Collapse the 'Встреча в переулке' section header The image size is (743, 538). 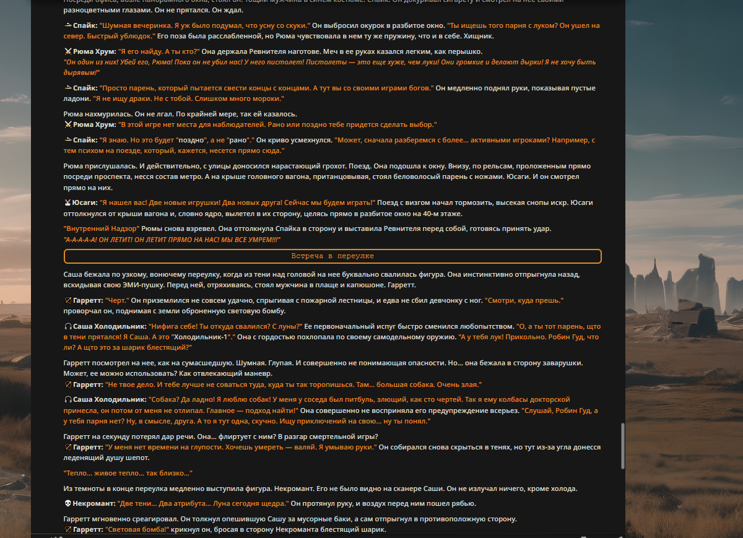coord(332,256)
